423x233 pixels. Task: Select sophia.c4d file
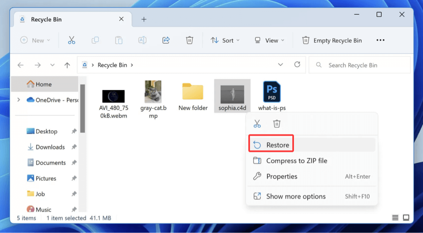(x=232, y=96)
